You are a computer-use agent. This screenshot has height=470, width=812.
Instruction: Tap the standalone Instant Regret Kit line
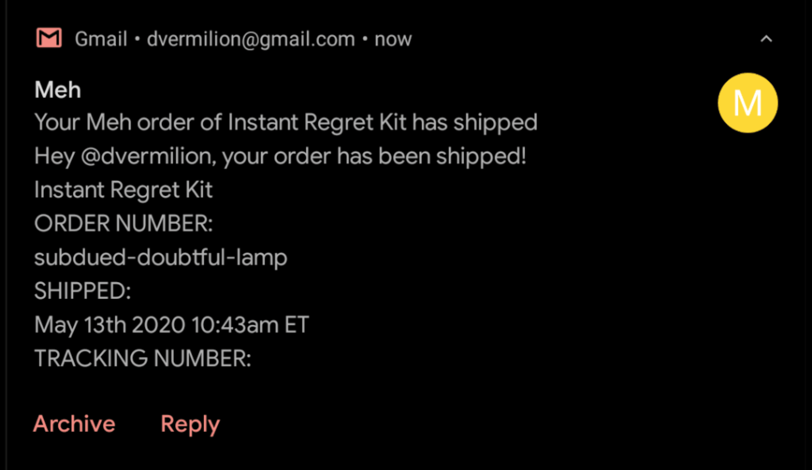click(123, 189)
